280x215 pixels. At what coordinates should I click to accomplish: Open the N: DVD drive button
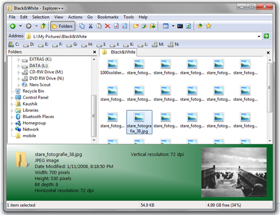[173, 44]
